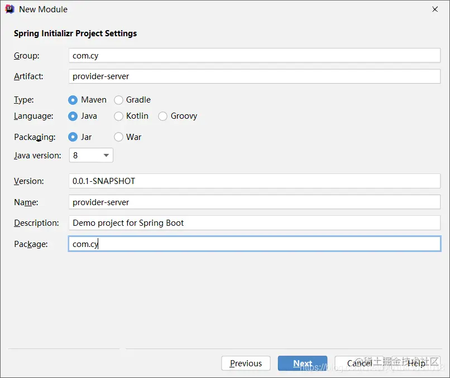Click the Java version label

[37, 156]
